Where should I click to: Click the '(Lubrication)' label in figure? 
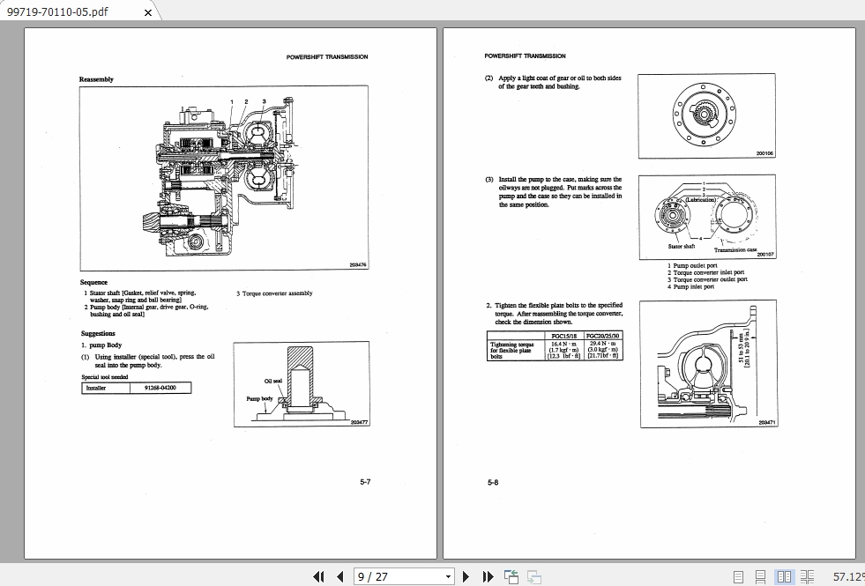click(x=701, y=199)
